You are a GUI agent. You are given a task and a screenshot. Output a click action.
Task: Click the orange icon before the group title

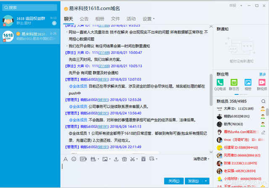click(x=66, y=9)
